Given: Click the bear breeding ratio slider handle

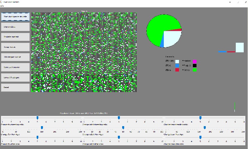Looking at the screenshot, I should pyautogui.click(x=200, y=118).
